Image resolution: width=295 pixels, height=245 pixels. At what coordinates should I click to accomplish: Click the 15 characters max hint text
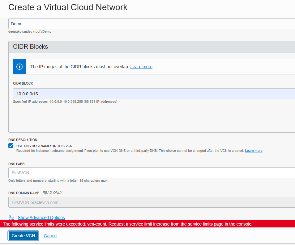click(x=58, y=181)
